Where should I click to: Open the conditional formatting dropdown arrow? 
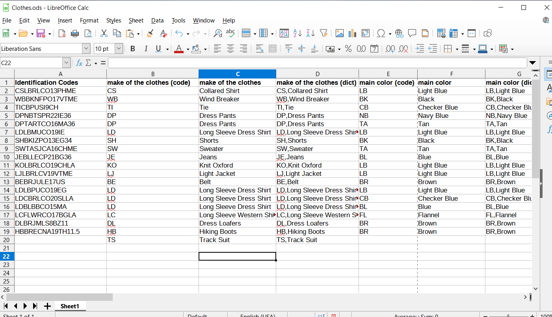pos(512,49)
